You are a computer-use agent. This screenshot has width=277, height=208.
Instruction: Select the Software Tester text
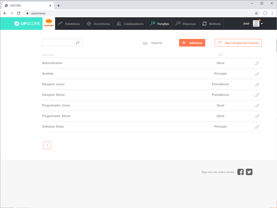click(53, 126)
